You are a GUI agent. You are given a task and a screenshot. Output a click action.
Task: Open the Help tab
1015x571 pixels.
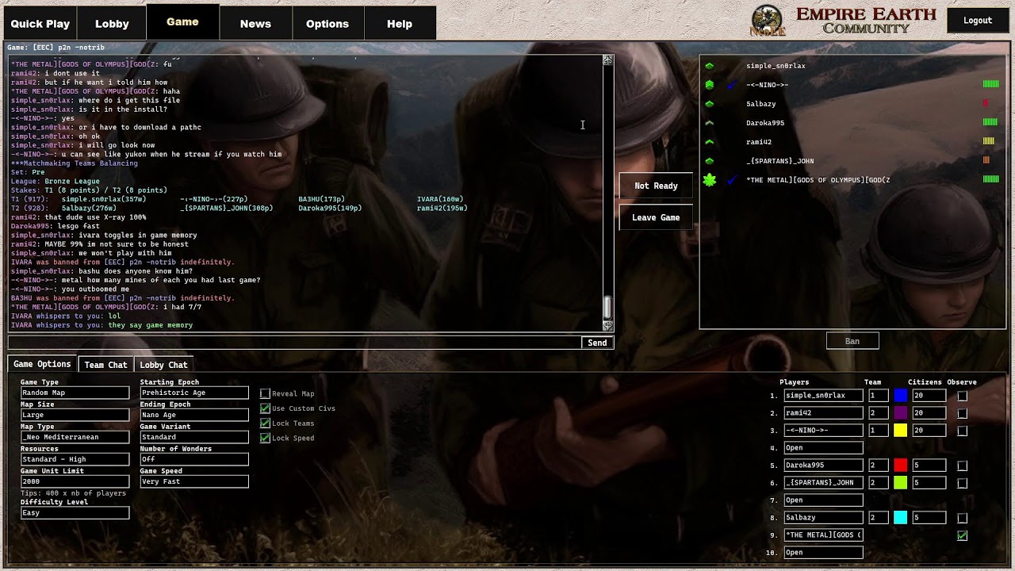[400, 24]
